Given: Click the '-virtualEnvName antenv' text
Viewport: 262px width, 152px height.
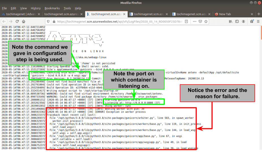Looking at the screenshot, I should (181, 72).
